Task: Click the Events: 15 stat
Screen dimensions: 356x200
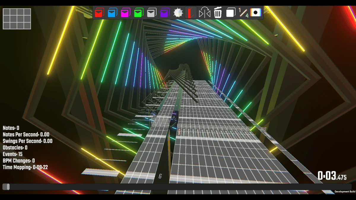Action: pos(12,154)
